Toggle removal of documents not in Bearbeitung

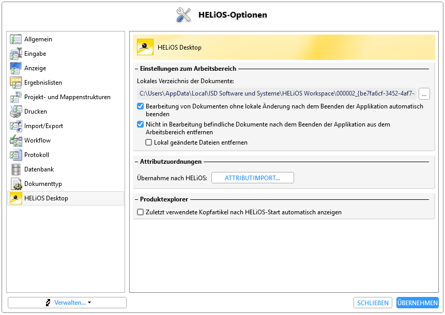(x=140, y=124)
